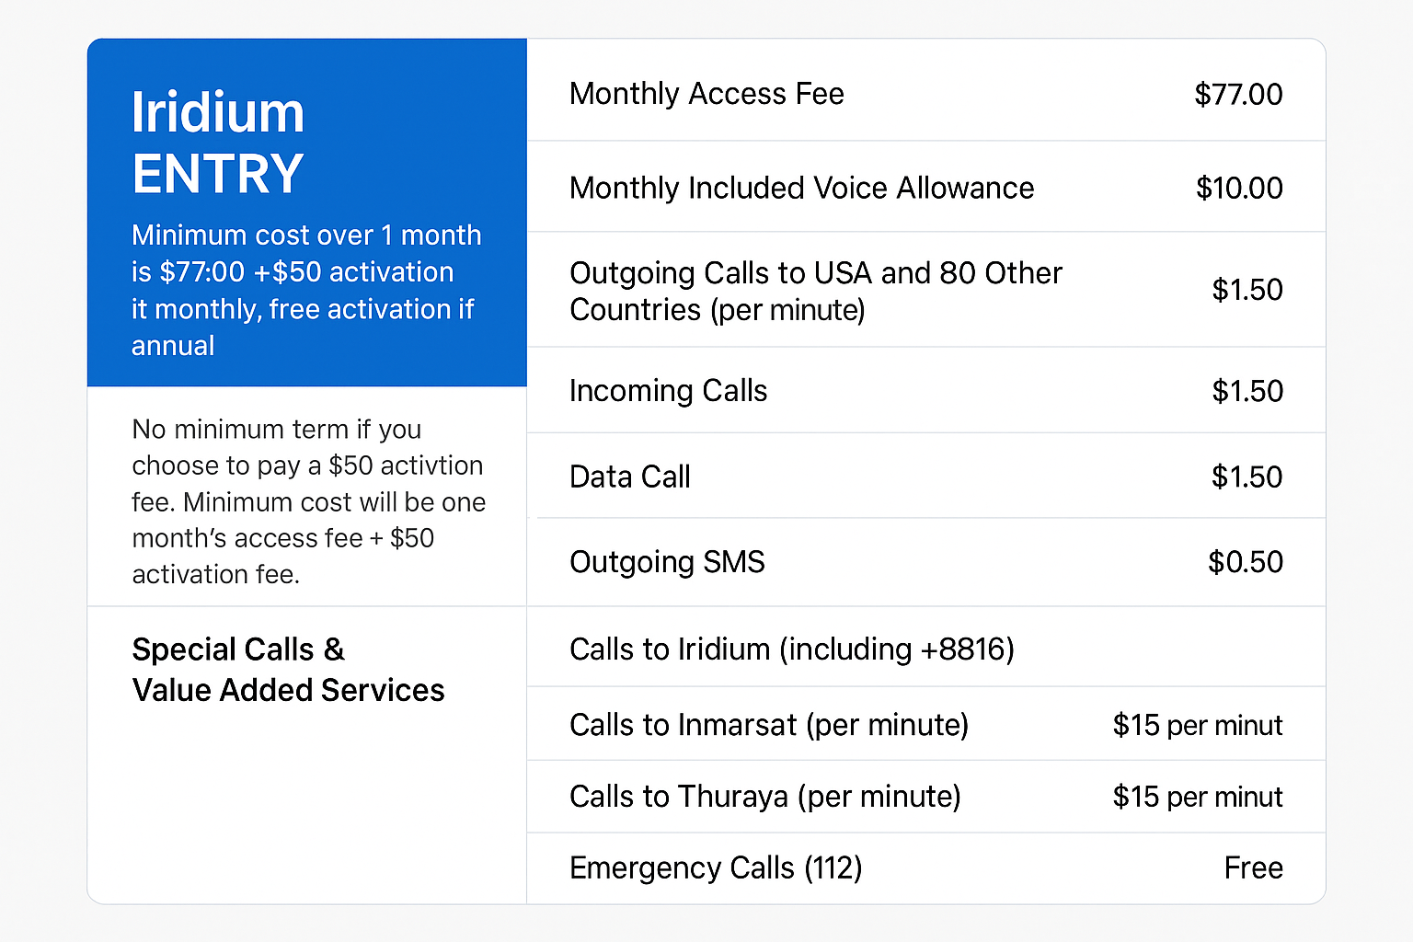
Task: Click Outgoing Calls to USA row label
Action: point(815,291)
